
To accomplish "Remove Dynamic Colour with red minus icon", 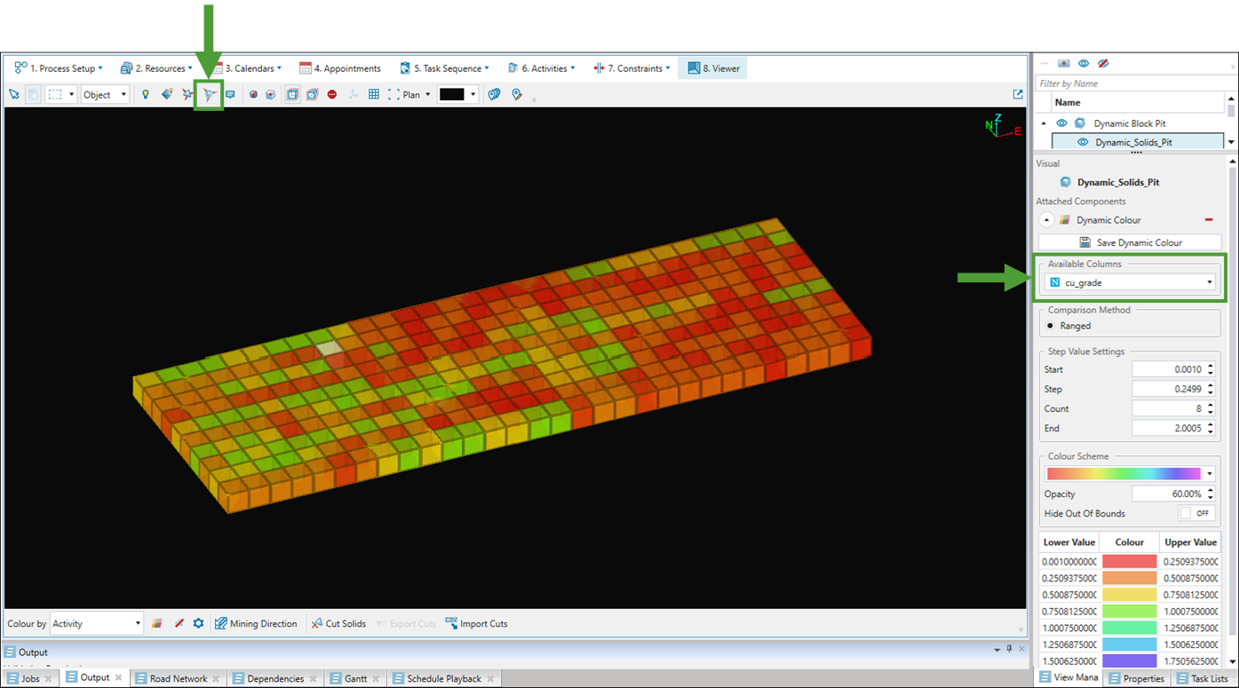I will pos(1208,220).
